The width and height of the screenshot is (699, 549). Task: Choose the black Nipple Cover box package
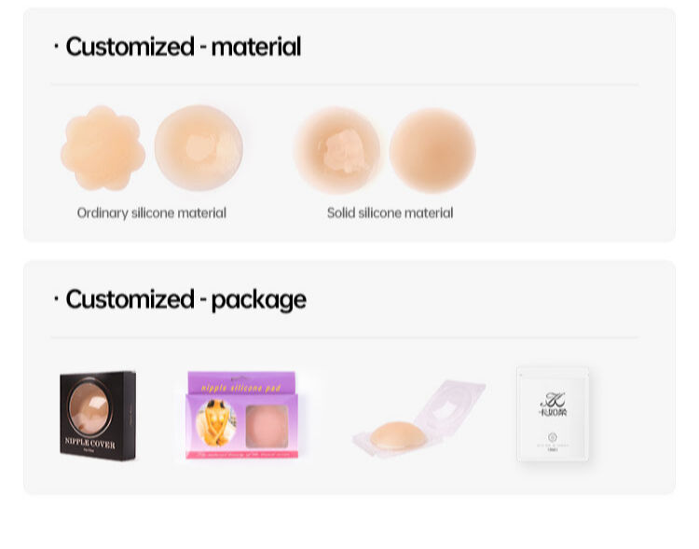click(x=98, y=415)
